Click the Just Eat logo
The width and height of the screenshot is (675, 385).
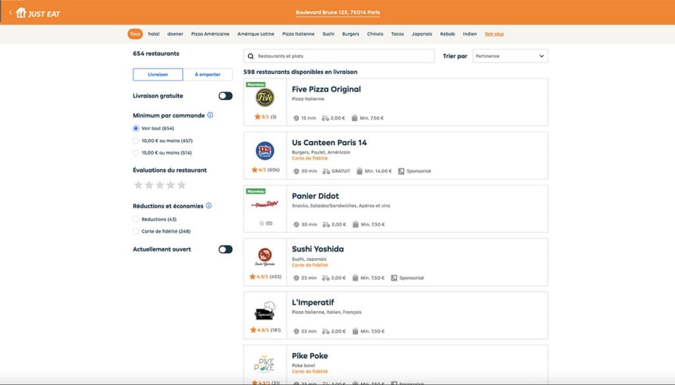(38, 13)
